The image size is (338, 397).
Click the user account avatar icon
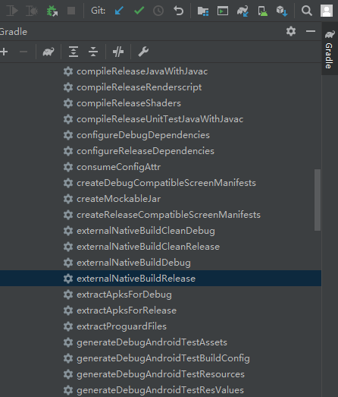[327, 11]
